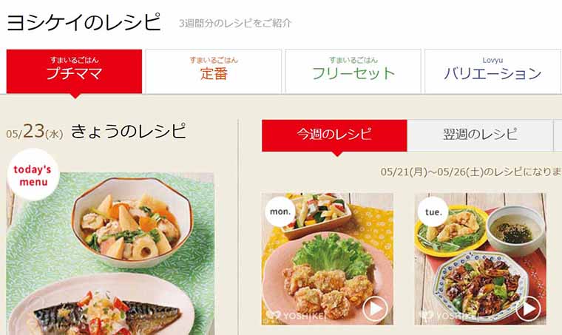Click the mon. day badge
The width and height of the screenshot is (562, 335).
coord(280,212)
